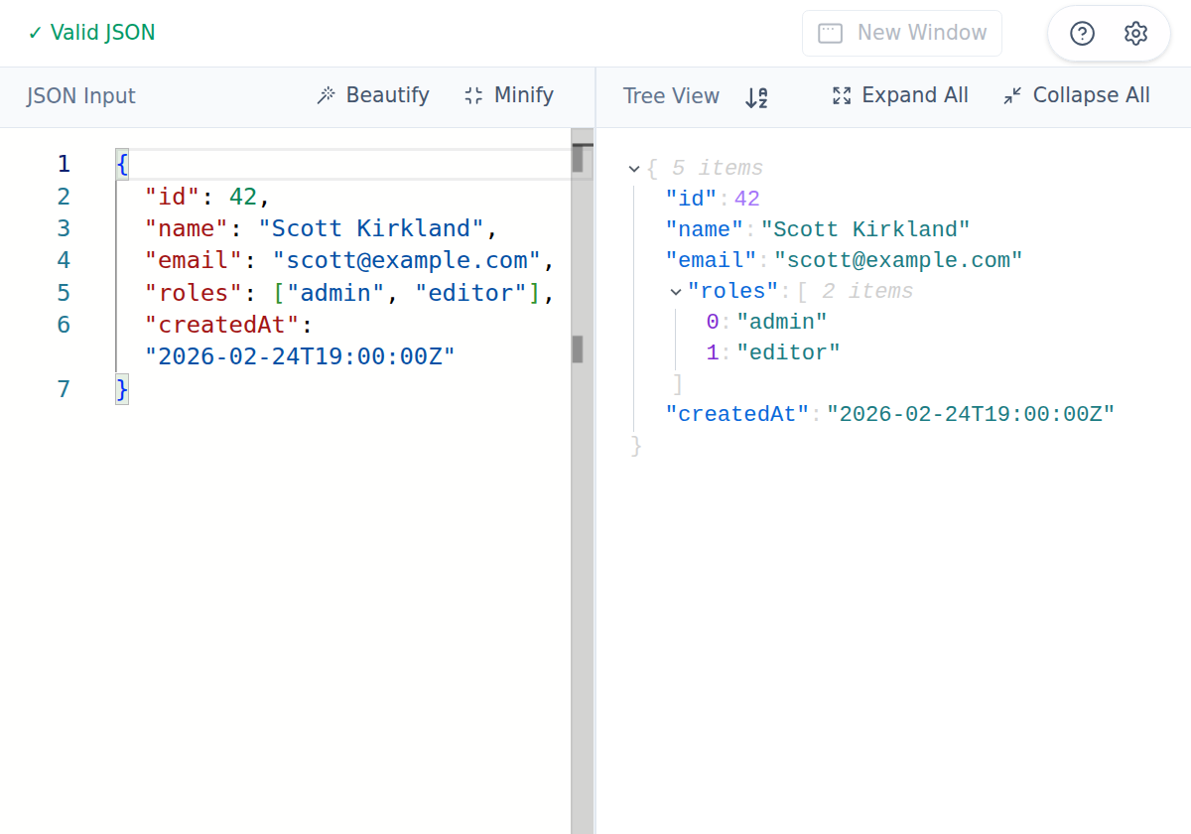Select the roles key in Tree View
Viewport: 1191px width, 834px height.
733,291
